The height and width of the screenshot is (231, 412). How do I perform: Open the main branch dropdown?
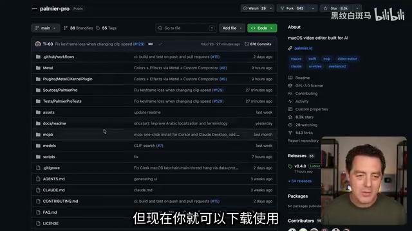click(x=46, y=28)
